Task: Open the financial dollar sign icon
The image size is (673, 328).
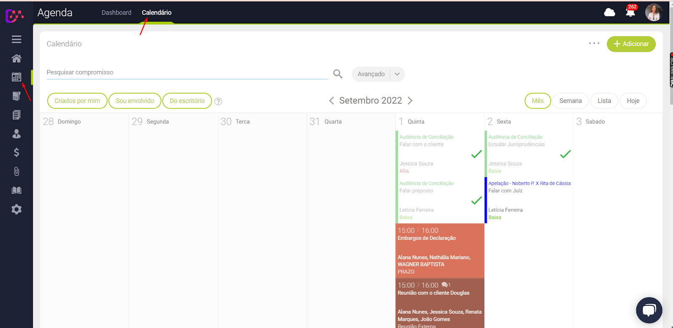Action: 16,152
